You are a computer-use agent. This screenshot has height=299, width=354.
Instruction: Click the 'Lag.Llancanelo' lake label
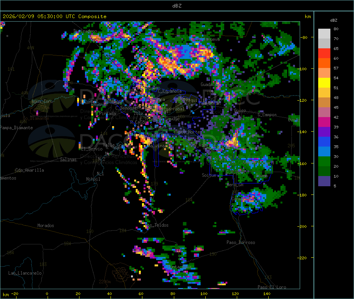pyautogui.click(x=25, y=273)
